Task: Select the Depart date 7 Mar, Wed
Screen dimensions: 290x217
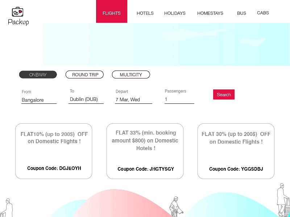Action: [133, 99]
